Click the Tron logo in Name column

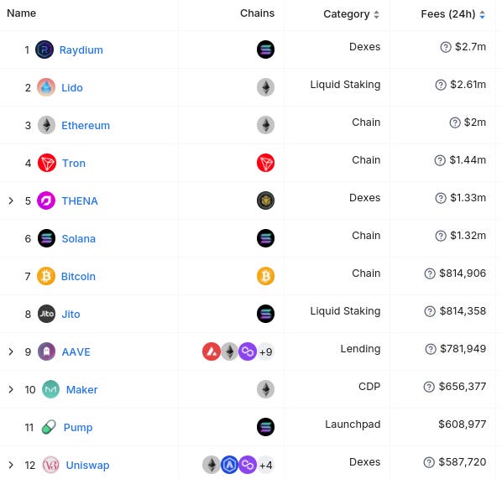pyautogui.click(x=47, y=163)
